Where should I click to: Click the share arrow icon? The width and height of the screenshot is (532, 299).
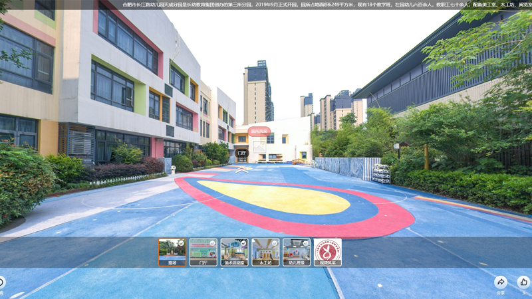(501, 282)
